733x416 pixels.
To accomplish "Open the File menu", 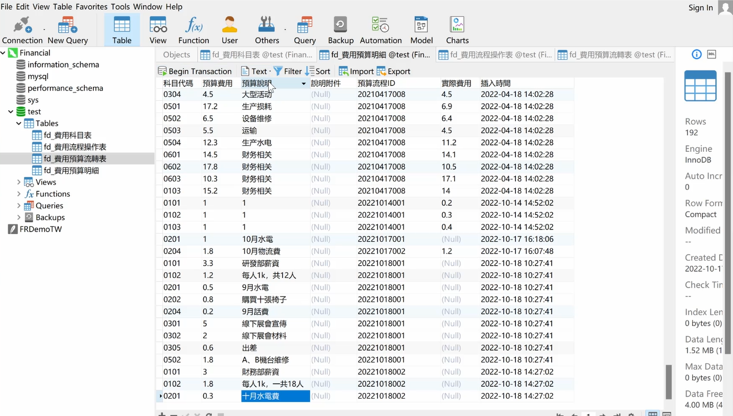I will click(x=7, y=7).
